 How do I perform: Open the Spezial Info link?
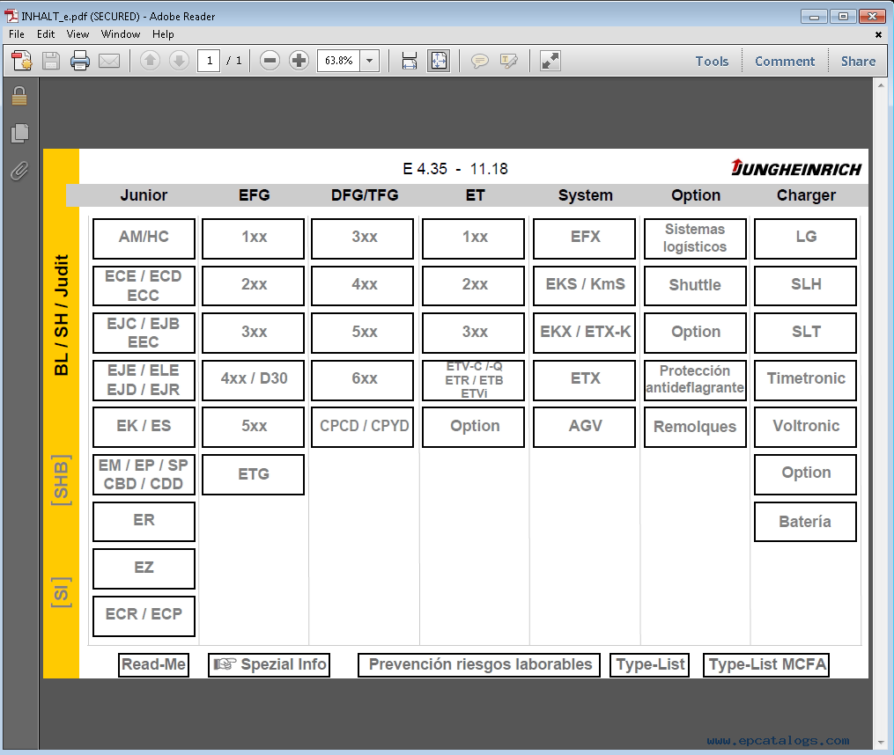point(270,665)
